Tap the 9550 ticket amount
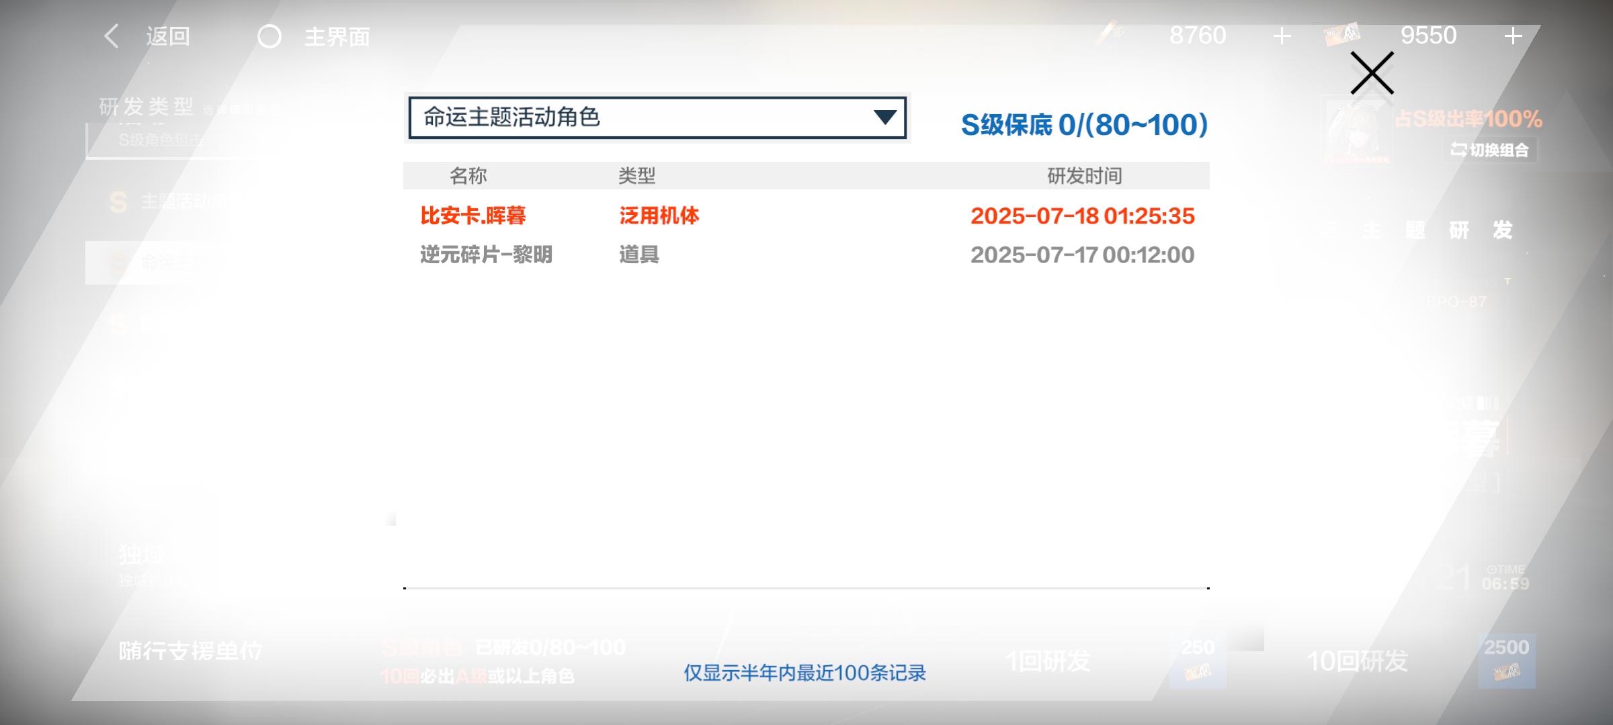This screenshot has height=725, width=1613. point(1428,35)
